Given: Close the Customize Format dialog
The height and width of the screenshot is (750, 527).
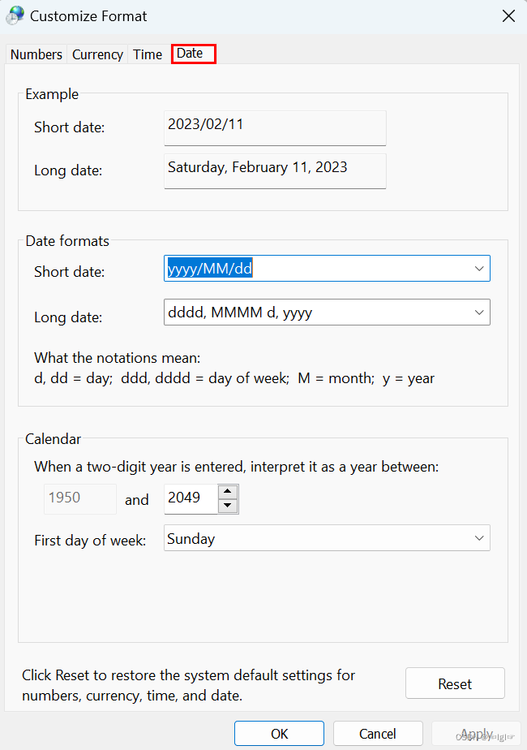Looking at the screenshot, I should [508, 16].
